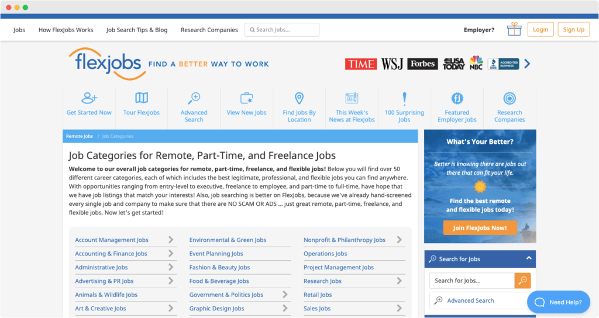The image size is (599, 318).
Task: Expand Research Jobs chevron
Action: coord(399,281)
